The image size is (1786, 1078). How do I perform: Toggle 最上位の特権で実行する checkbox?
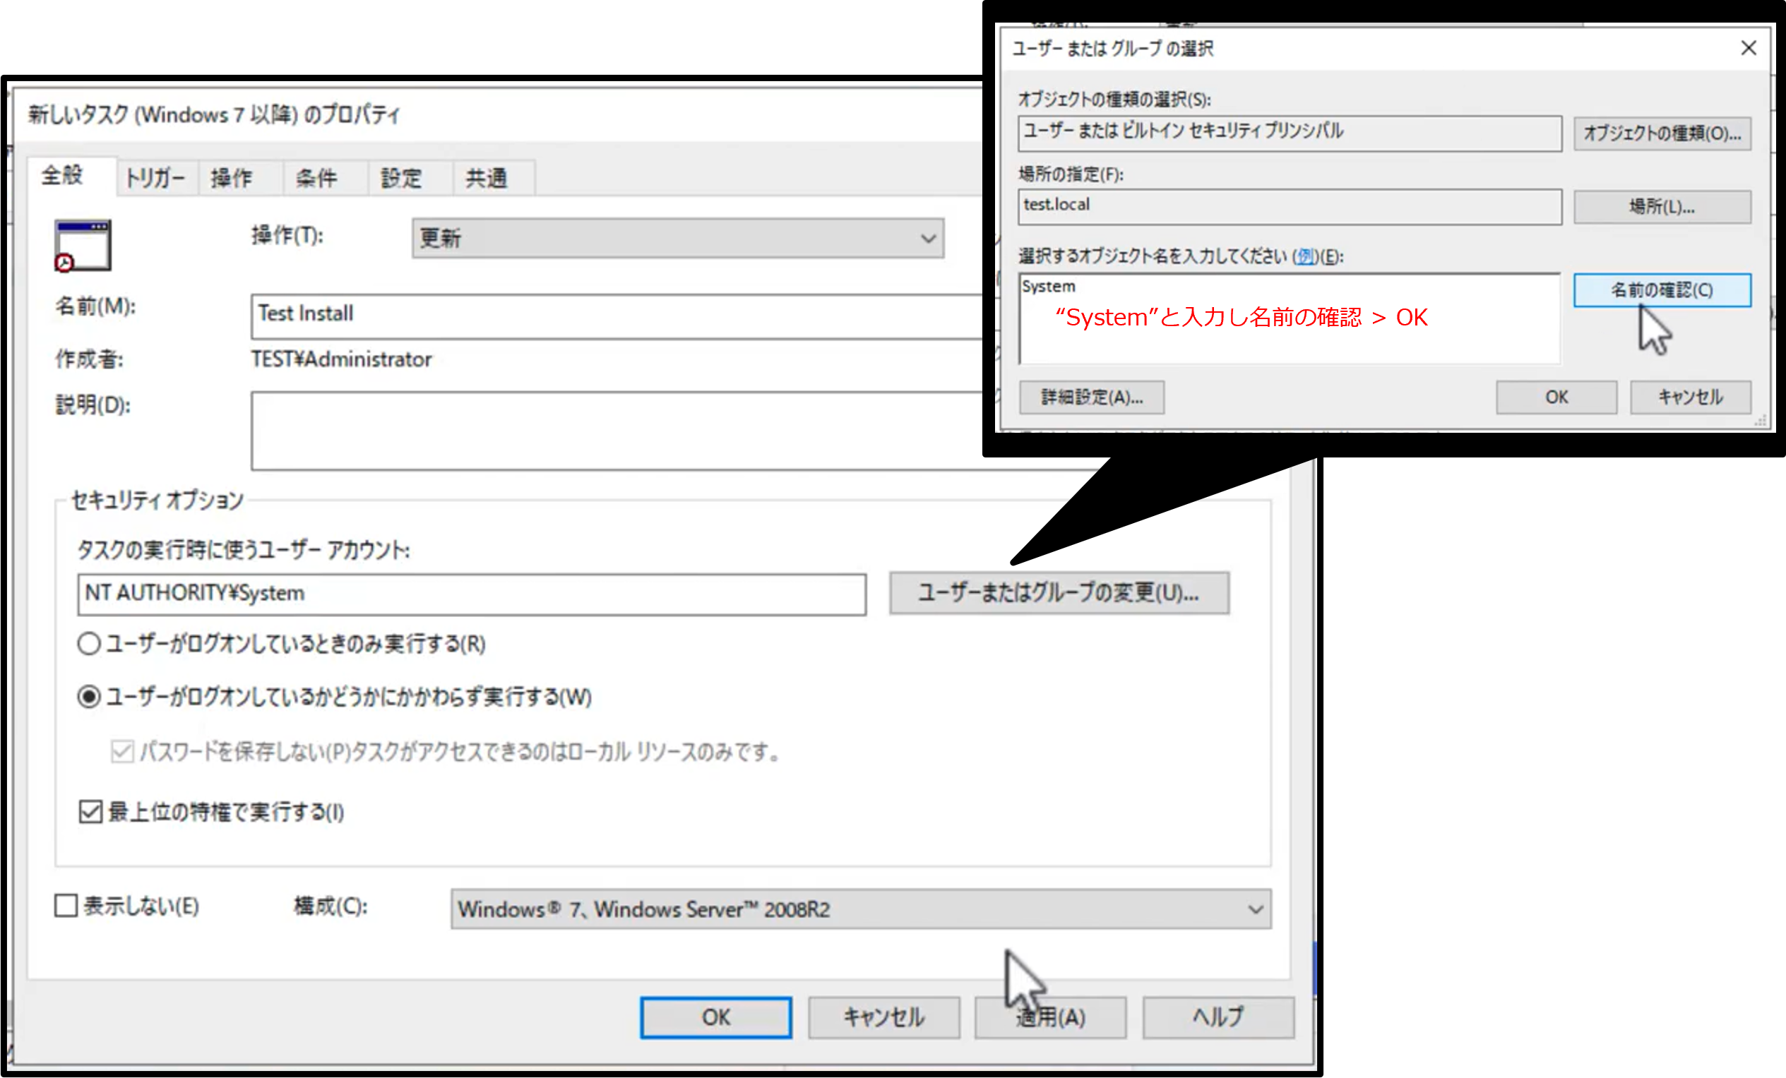pos(90,811)
